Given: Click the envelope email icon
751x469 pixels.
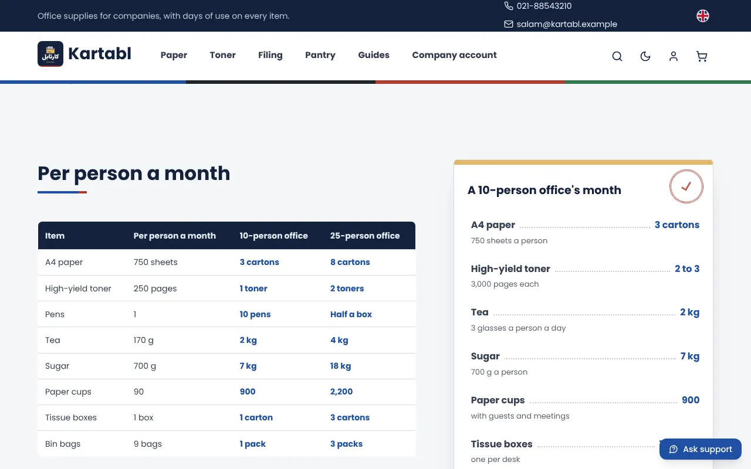Looking at the screenshot, I should click(x=509, y=25).
